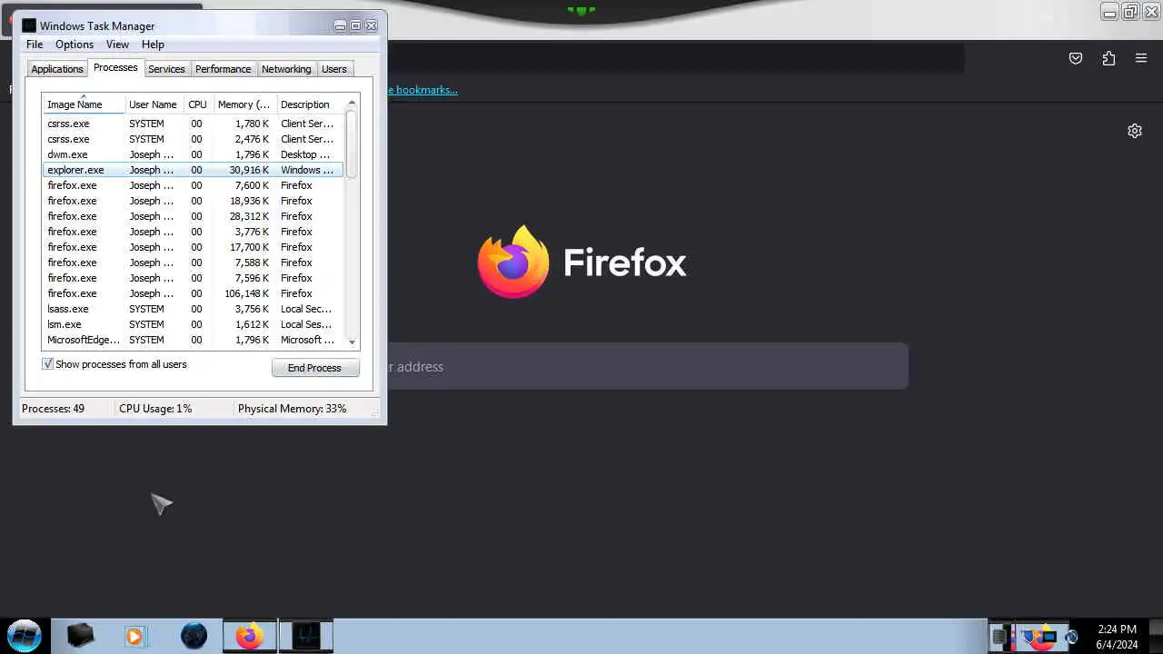1163x654 pixels.
Task: Open the Firefox application menu hamburger icon
Action: (1141, 58)
